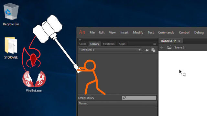Click the back arrow beside Scene 1
Viewport: 207px width, 116px height.
(162, 47)
